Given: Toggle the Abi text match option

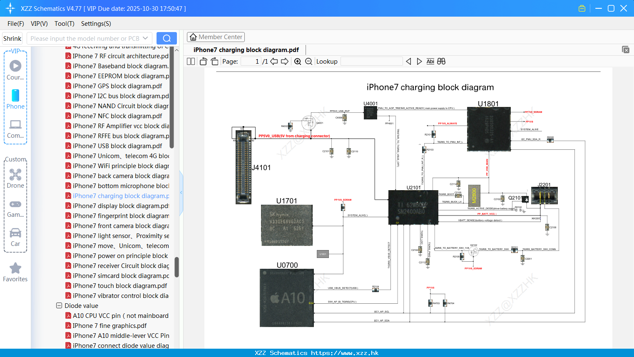Looking at the screenshot, I should pyautogui.click(x=430, y=61).
